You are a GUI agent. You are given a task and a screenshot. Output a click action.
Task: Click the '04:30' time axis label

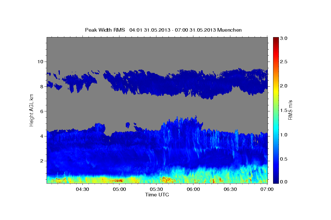[82, 189]
